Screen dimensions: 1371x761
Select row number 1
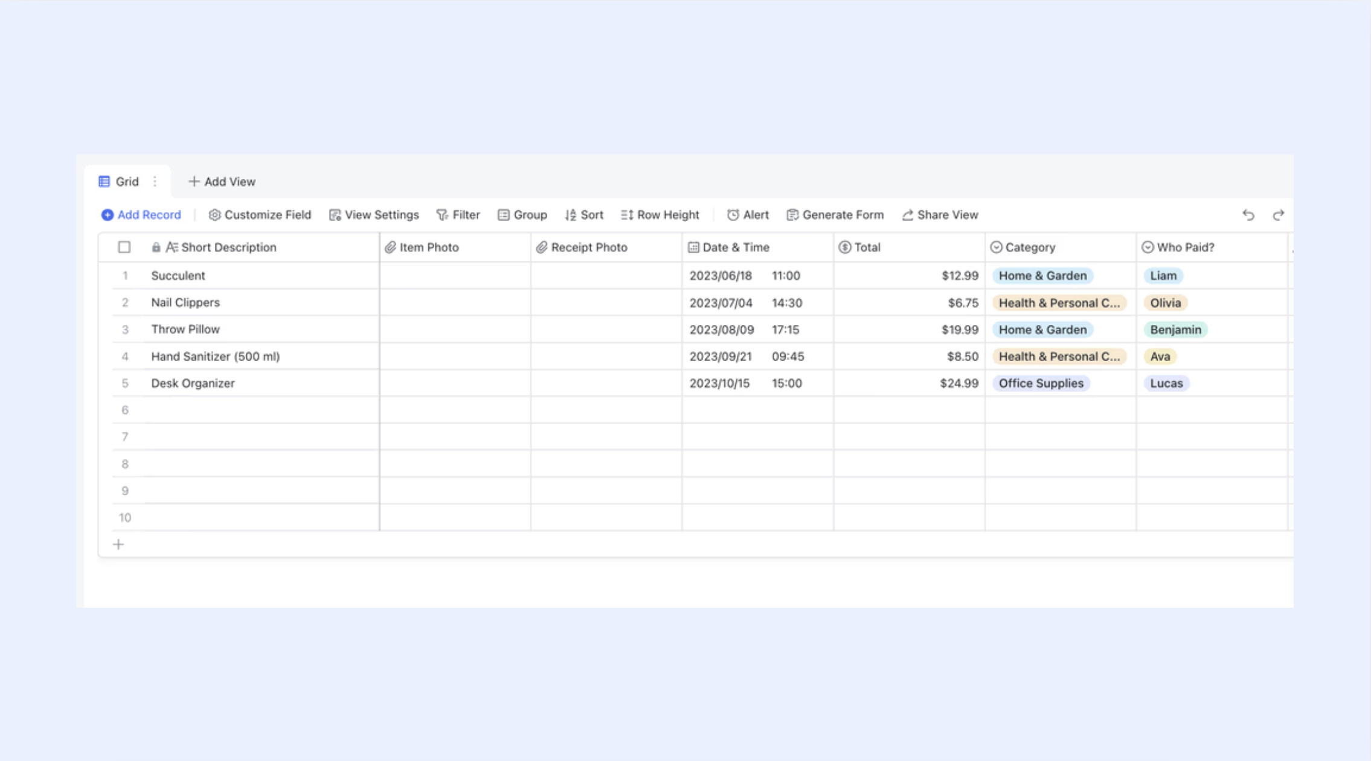(x=125, y=275)
